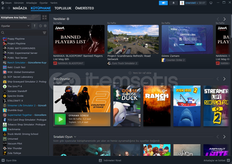Open advanced filter options icon
The width and height of the screenshot is (232, 164).
[x=44, y=33]
